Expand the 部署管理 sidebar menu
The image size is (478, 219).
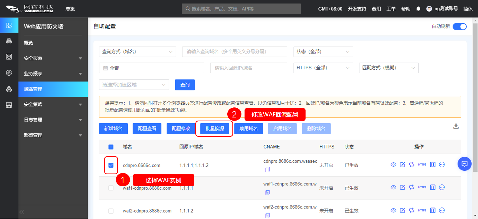tap(53, 135)
